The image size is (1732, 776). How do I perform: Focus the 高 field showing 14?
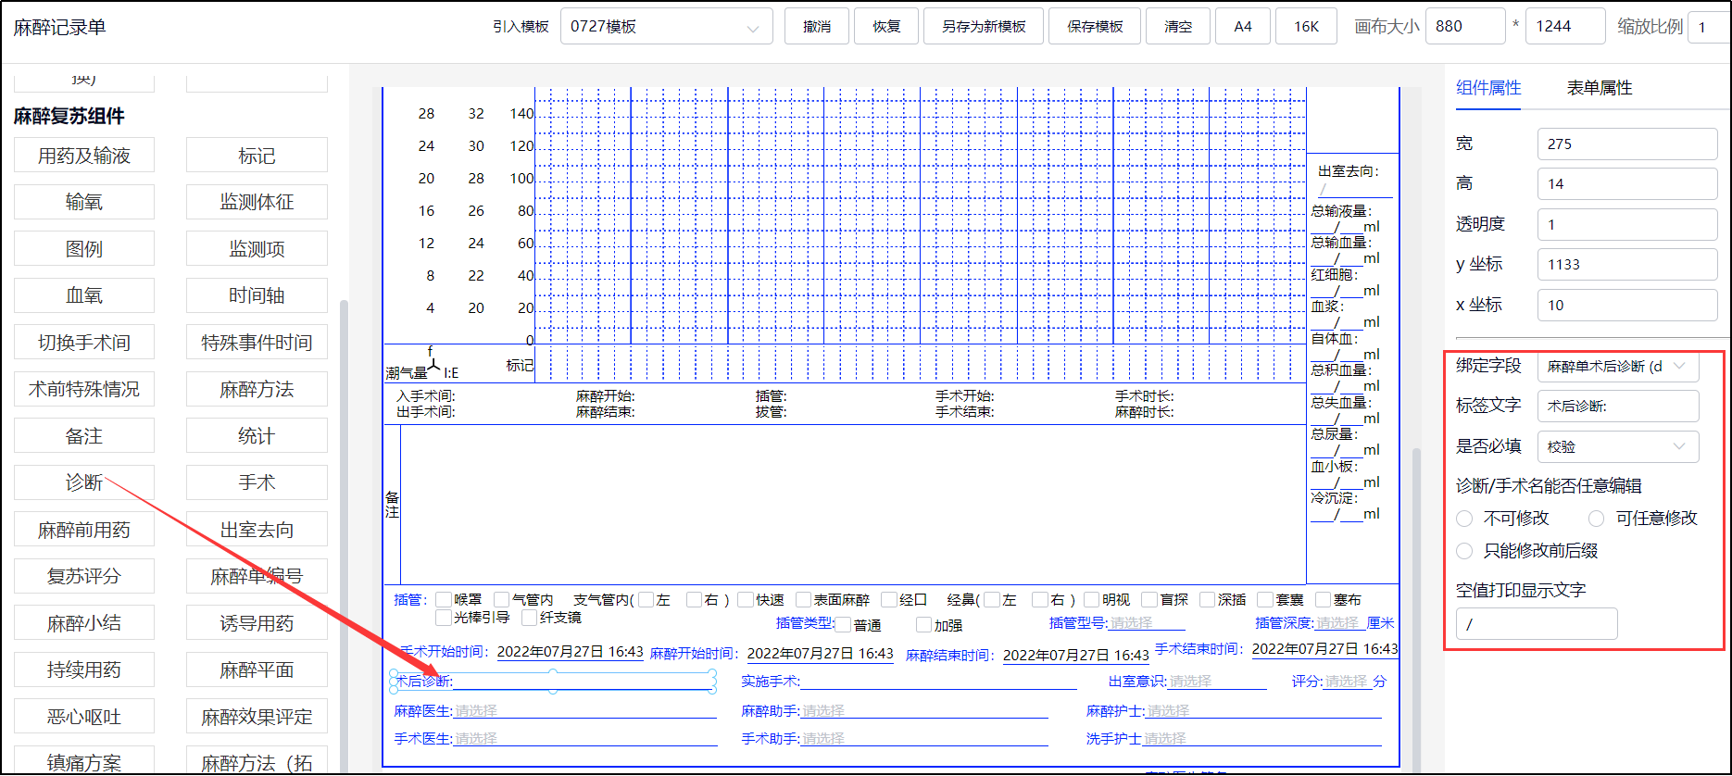(1627, 183)
